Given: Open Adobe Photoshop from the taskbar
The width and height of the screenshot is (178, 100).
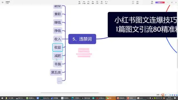Looking at the screenshot, I should tap(45, 98).
